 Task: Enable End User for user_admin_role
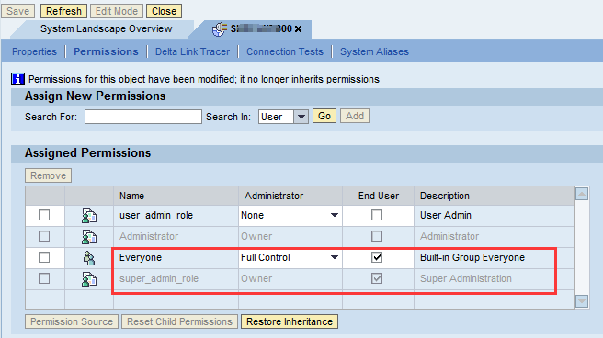coord(377,215)
